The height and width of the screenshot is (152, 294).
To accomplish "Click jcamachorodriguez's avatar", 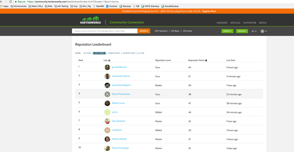I will pyautogui.click(x=107, y=85).
